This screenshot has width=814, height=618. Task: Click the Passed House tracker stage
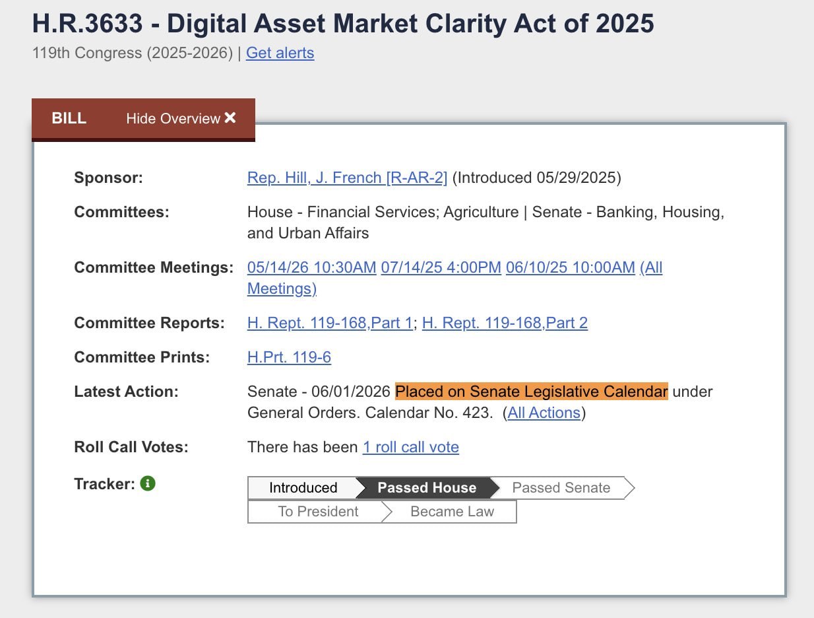tap(427, 488)
